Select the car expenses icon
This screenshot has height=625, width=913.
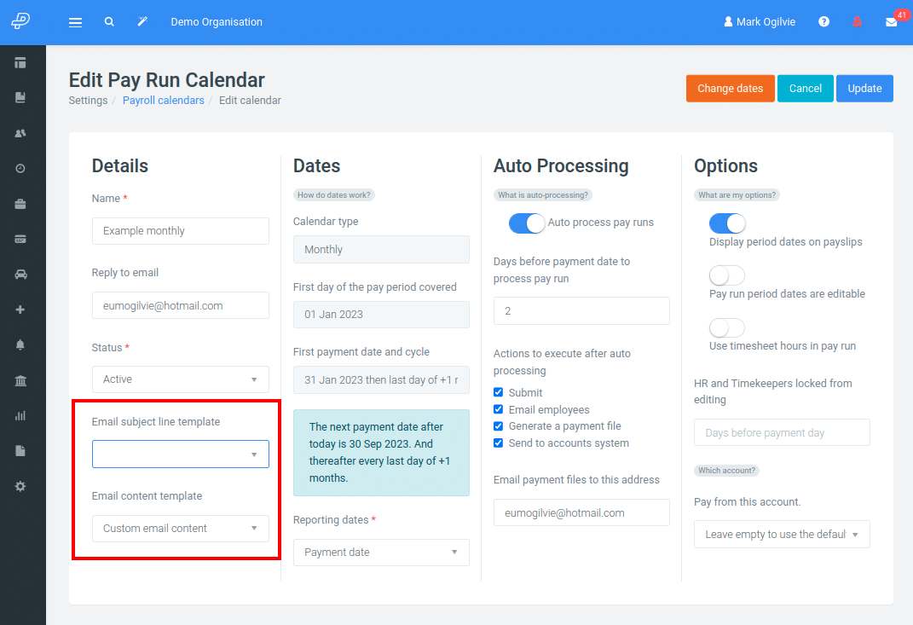[23, 274]
